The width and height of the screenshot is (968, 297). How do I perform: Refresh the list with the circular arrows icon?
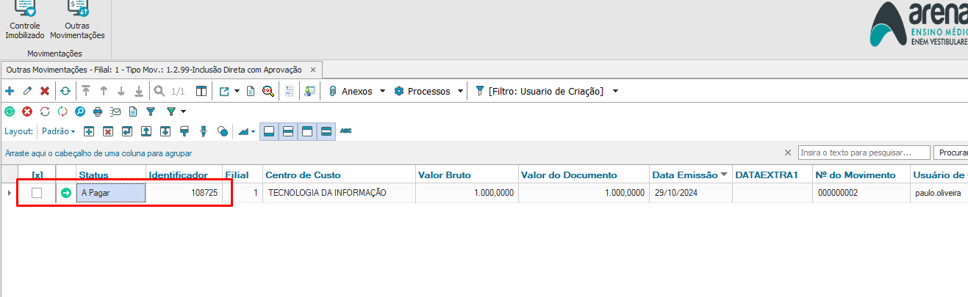[x=65, y=91]
